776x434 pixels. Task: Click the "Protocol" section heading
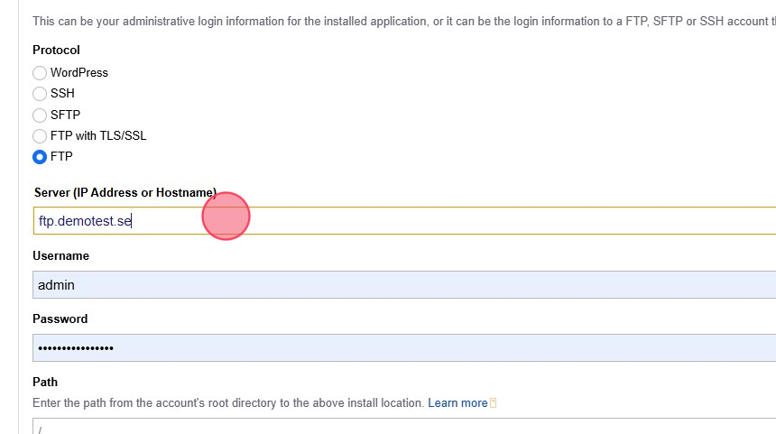(x=56, y=51)
